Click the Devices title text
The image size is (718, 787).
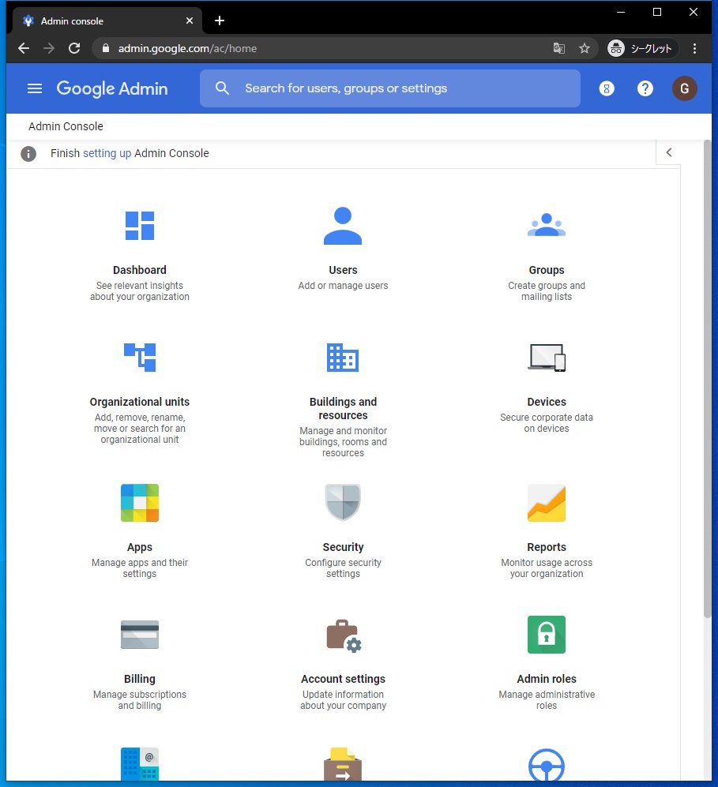click(547, 402)
